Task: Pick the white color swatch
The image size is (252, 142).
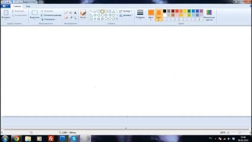Action: click(165, 15)
